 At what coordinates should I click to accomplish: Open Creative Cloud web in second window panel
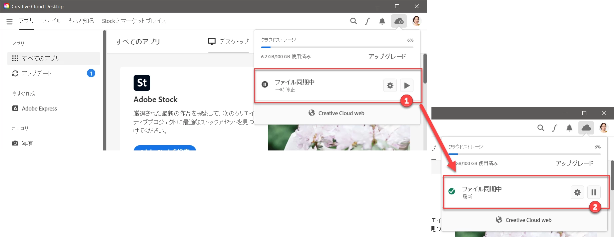coord(524,220)
